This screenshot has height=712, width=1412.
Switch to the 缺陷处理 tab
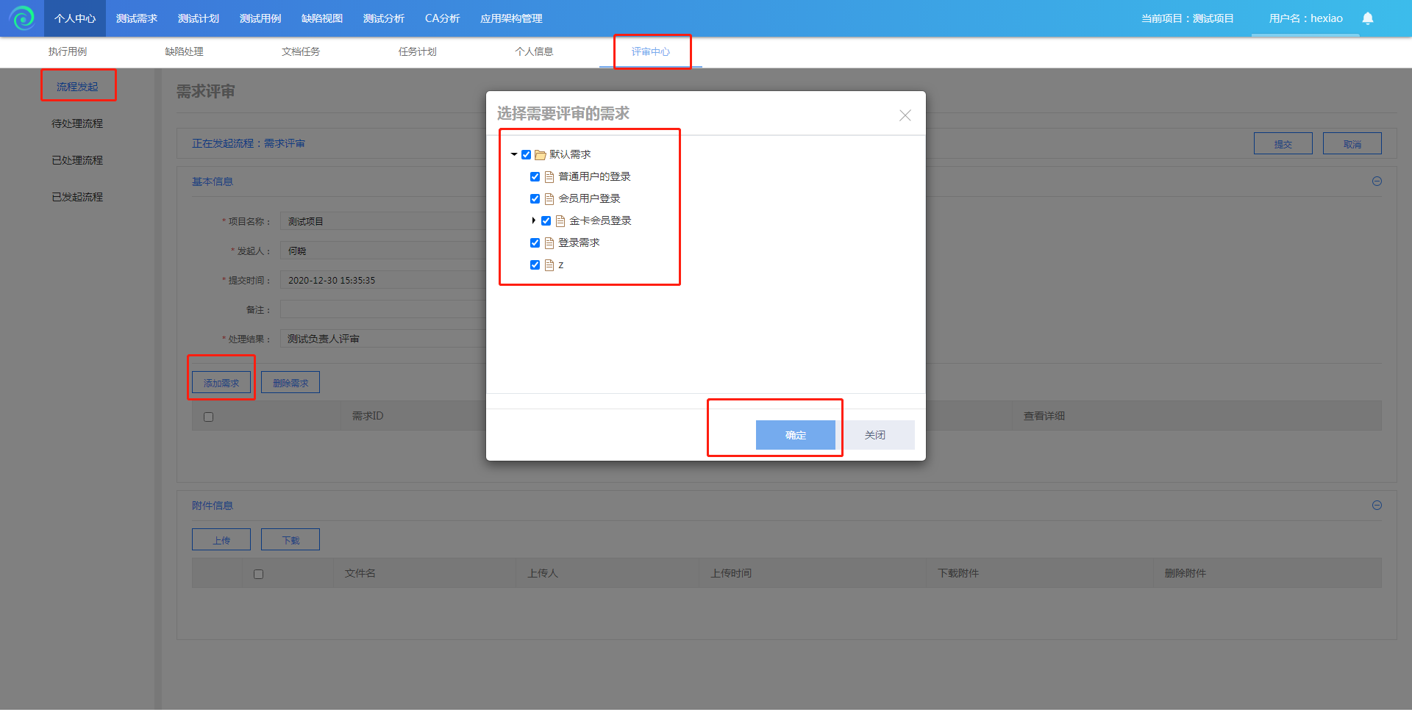(184, 51)
